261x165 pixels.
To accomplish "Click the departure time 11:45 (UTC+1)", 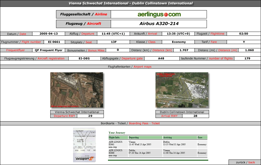I will click(113, 34).
